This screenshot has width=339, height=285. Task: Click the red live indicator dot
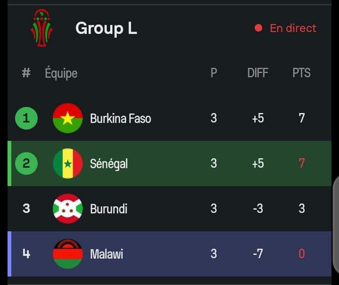[258, 28]
